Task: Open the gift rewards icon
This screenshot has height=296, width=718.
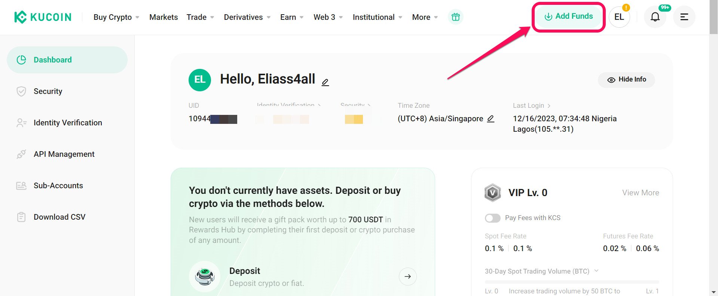Action: [455, 17]
